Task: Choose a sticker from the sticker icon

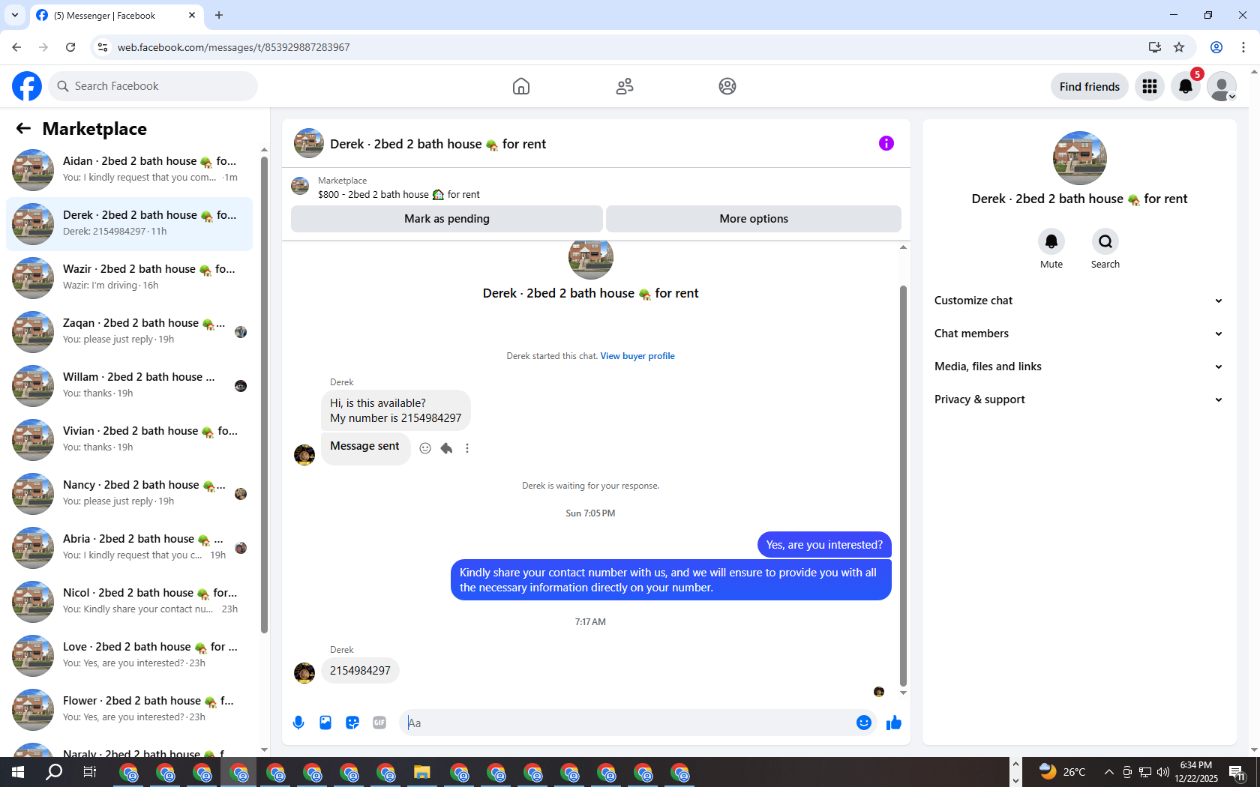Action: point(352,723)
